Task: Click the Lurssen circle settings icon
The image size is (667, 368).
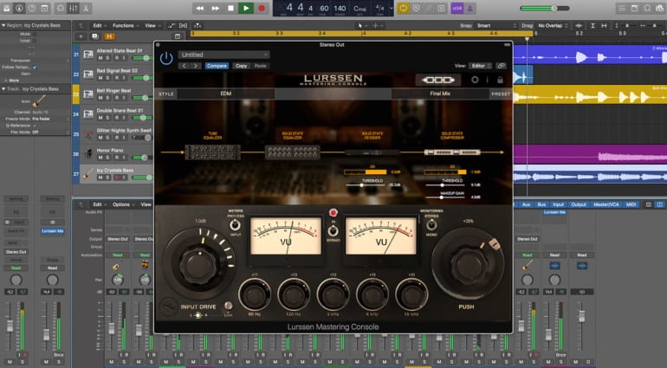Action: 475,80
